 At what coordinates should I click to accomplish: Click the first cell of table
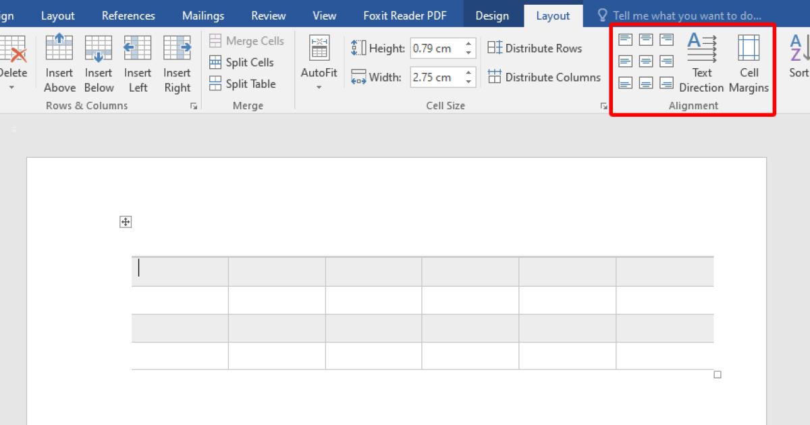coord(180,271)
